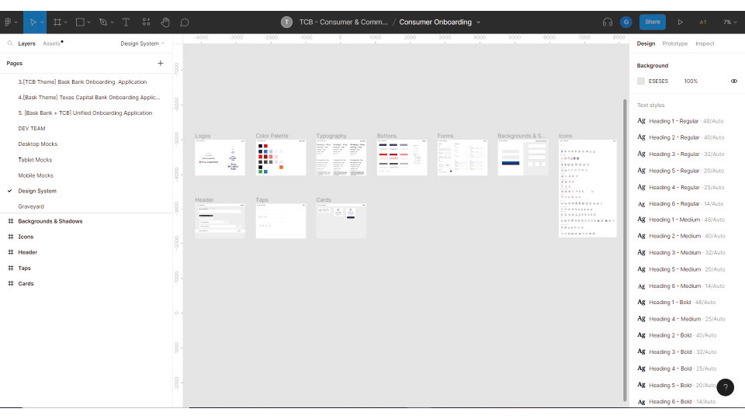Viewport: 745px width, 419px height.
Task: Select the Frame tool
Action: tap(57, 23)
